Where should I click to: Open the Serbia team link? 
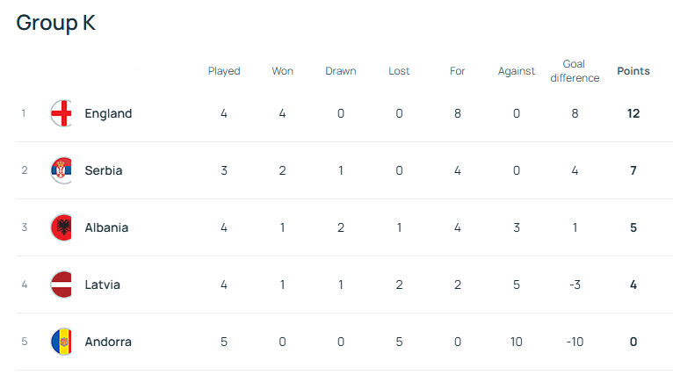pos(104,170)
